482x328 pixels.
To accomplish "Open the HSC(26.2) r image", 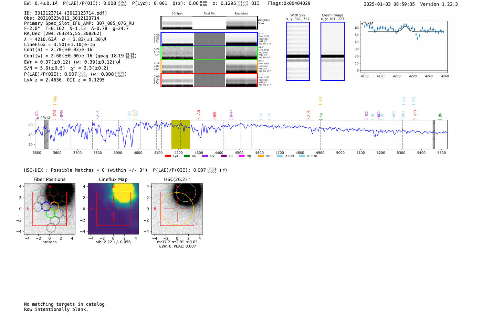I will [x=177, y=209].
